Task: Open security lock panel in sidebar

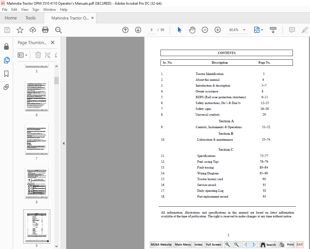Action: (x=6, y=46)
